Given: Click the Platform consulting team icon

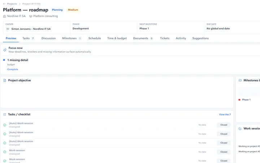Looking at the screenshot, I should (x=31, y=16).
